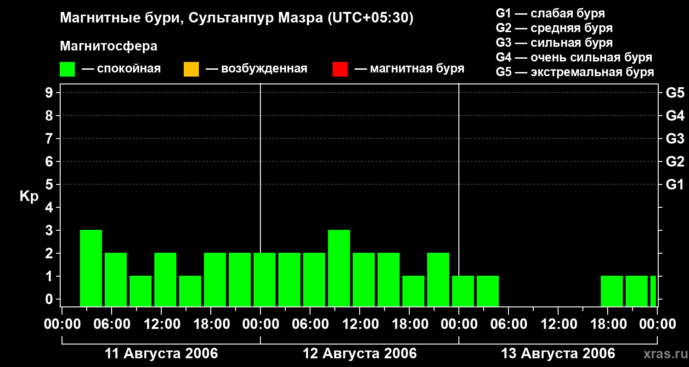Select the "G4 — очень сильная буря" line
689x367 pixels.
point(574,57)
